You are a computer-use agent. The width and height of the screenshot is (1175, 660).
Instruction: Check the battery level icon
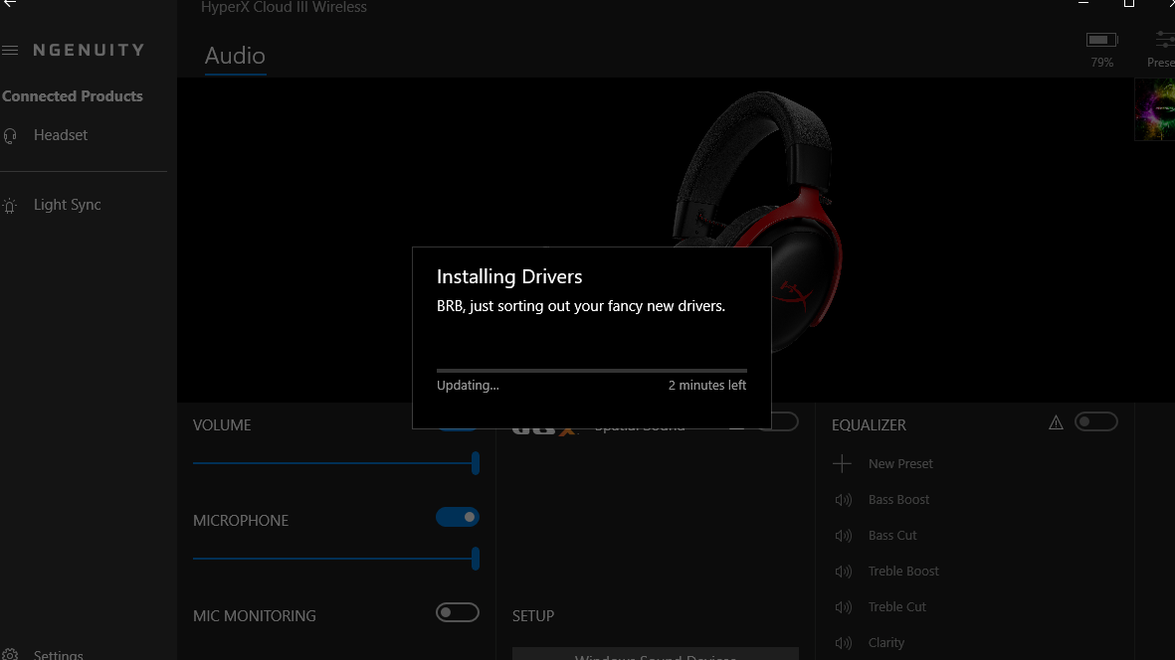point(1101,40)
